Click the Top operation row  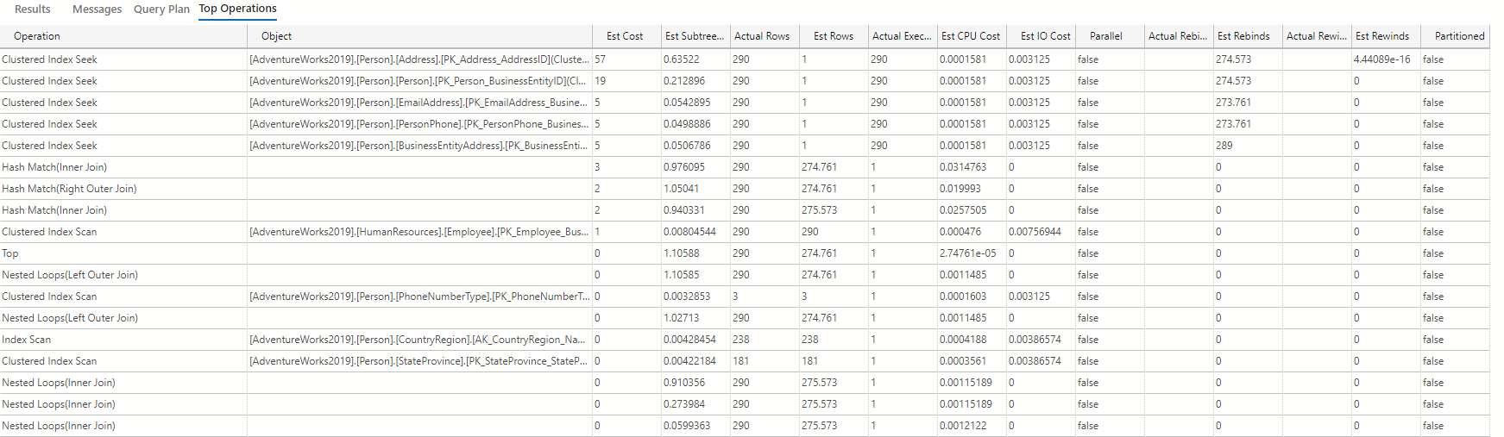pos(10,253)
